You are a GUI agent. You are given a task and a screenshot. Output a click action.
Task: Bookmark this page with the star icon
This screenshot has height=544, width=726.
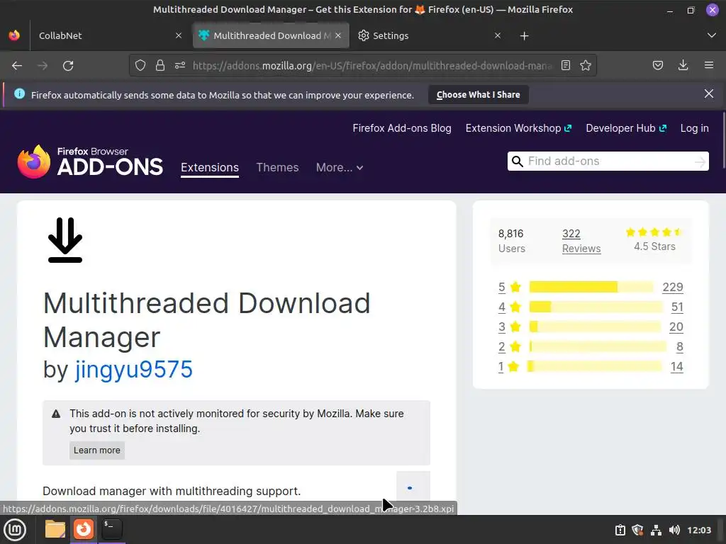(x=586, y=65)
